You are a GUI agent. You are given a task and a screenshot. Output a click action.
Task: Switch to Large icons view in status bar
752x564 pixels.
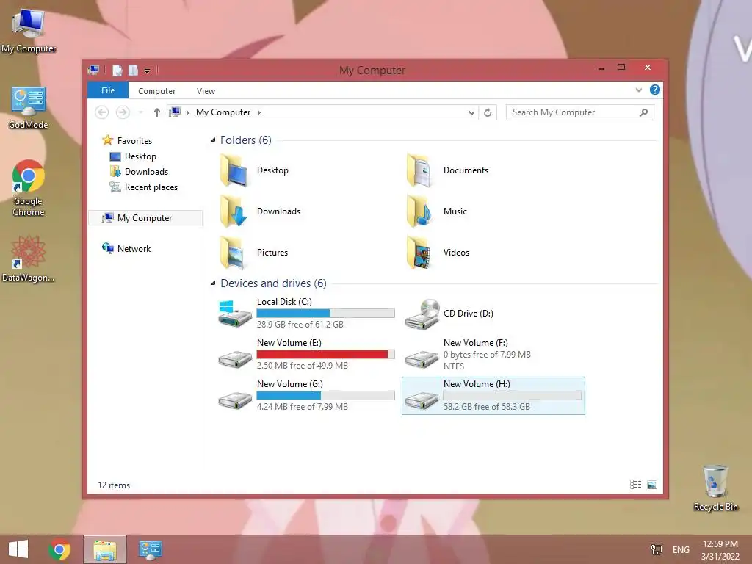point(652,485)
